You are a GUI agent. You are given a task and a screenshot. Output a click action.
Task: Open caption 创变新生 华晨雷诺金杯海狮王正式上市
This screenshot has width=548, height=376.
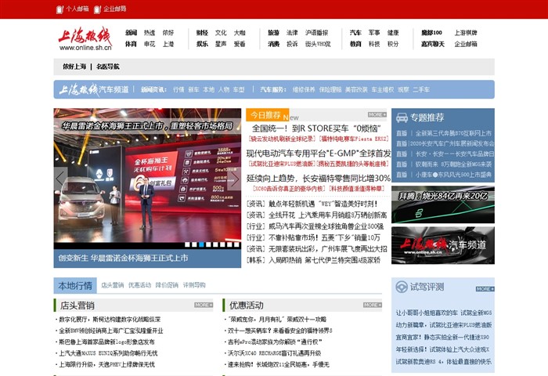tap(124, 258)
